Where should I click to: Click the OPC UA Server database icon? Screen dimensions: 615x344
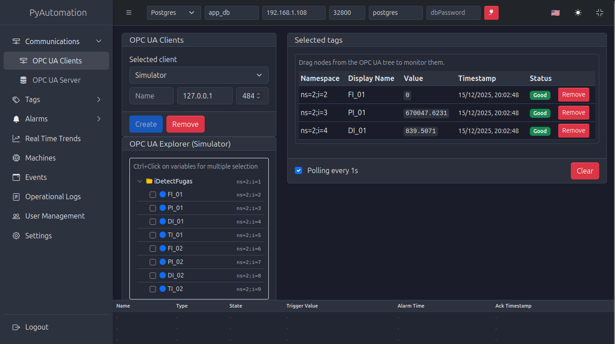(23, 80)
